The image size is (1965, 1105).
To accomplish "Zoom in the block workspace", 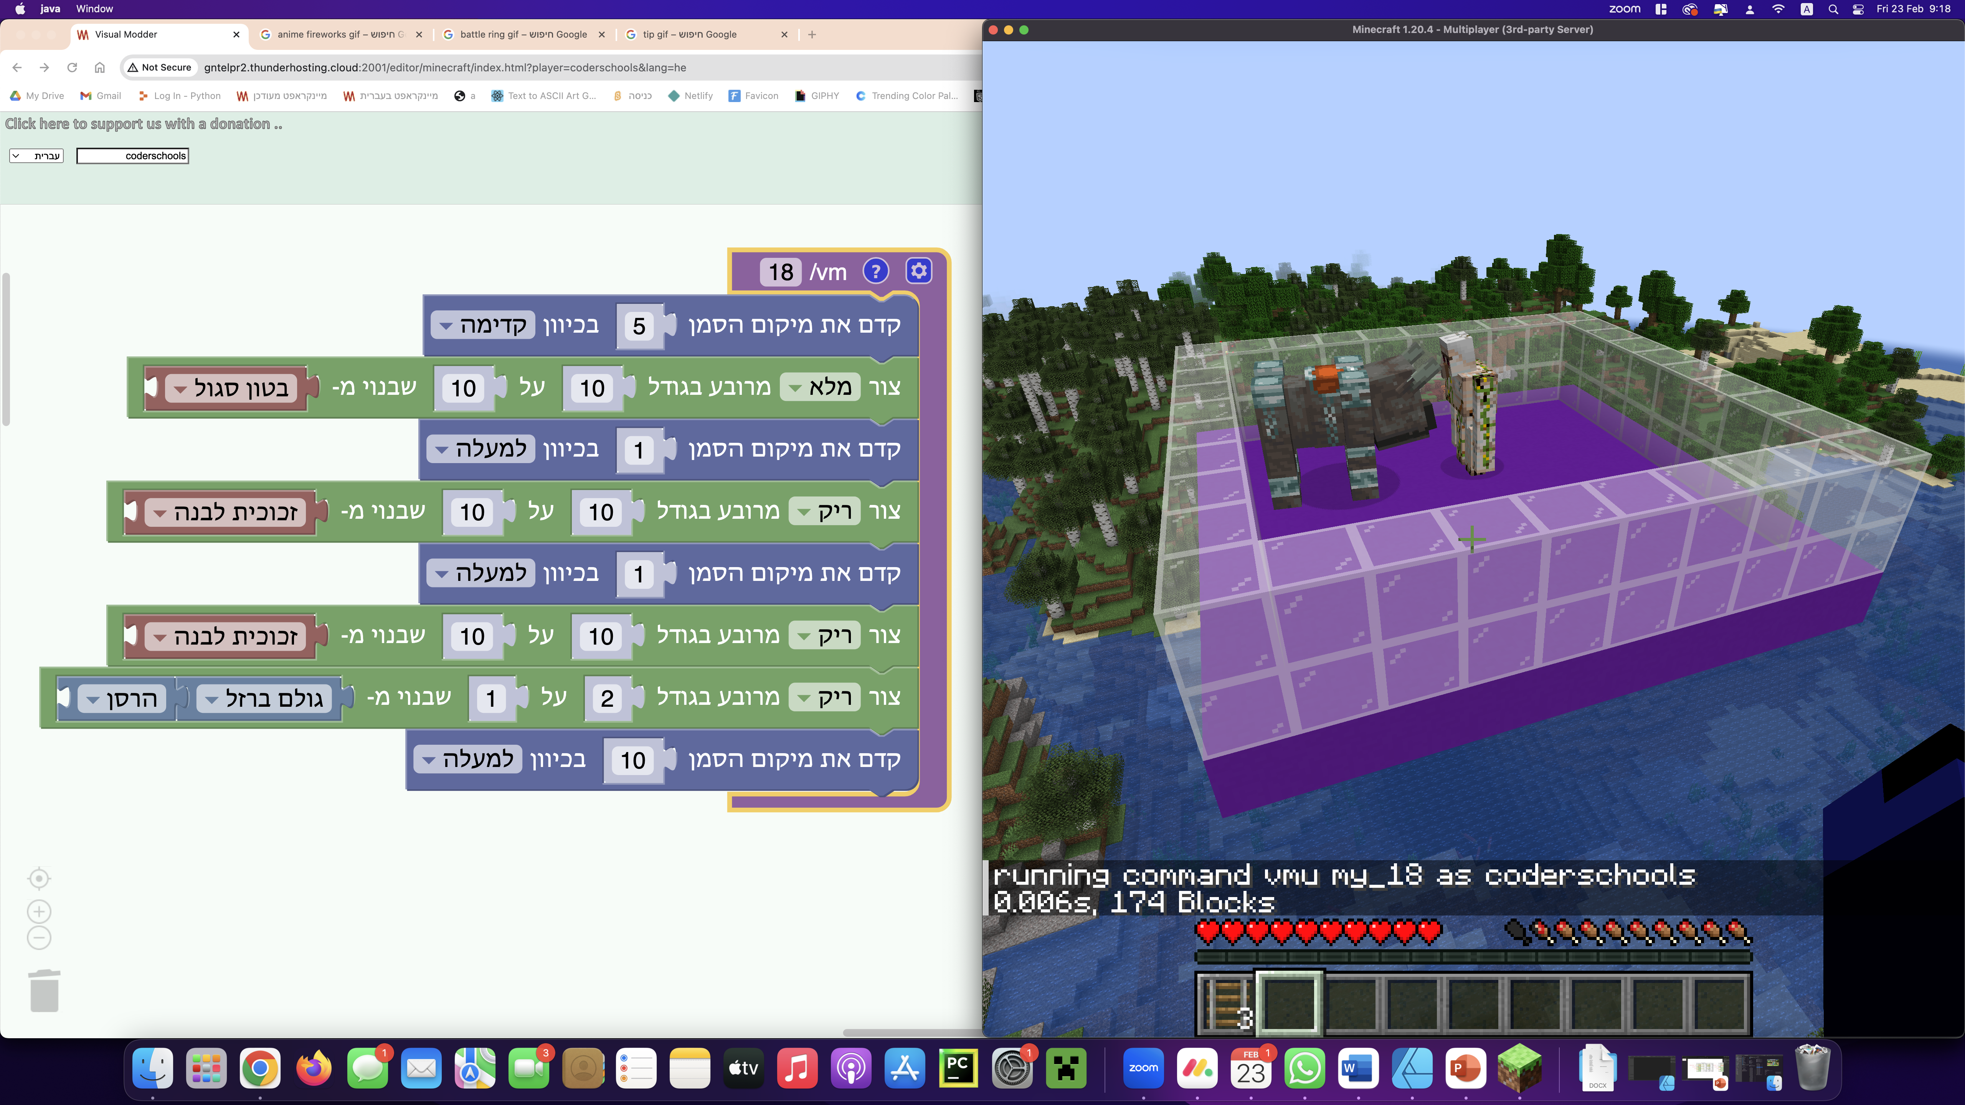I will click(x=39, y=911).
